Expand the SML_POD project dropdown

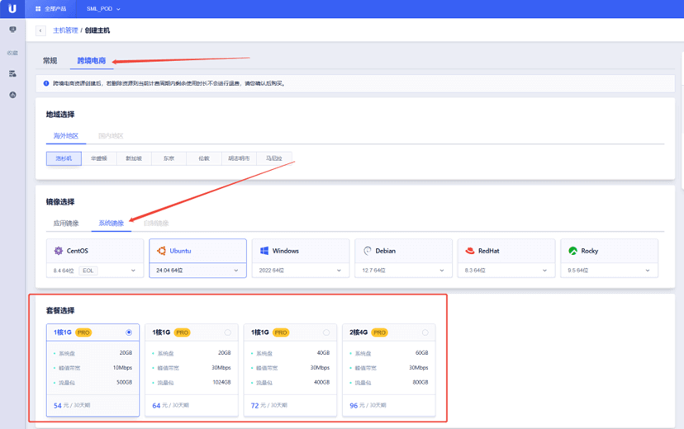[x=103, y=9]
